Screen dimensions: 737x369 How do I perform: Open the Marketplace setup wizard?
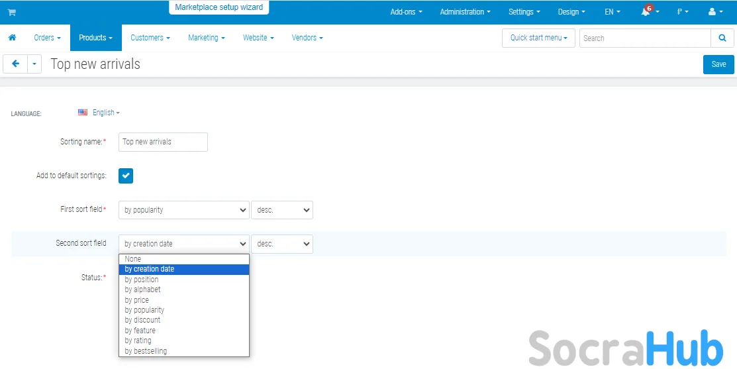coord(219,7)
